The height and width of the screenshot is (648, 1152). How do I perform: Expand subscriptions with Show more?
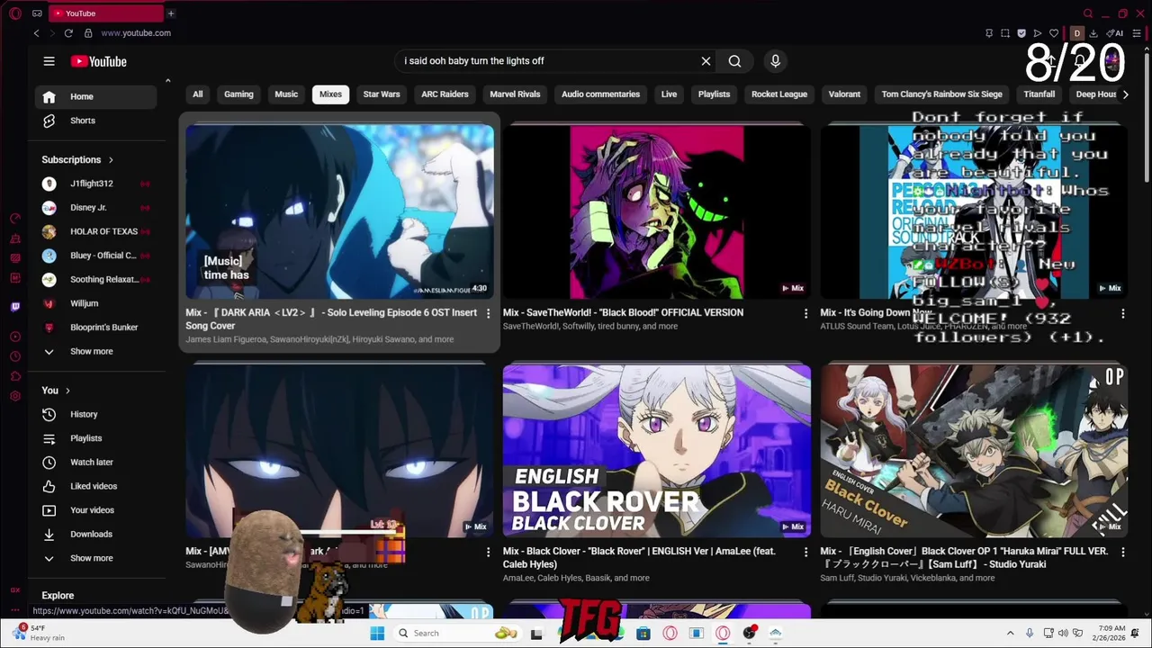[x=96, y=351]
